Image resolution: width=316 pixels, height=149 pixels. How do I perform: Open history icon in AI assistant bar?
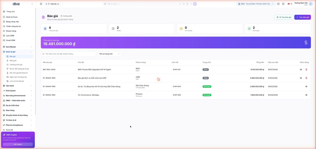pos(187,4)
